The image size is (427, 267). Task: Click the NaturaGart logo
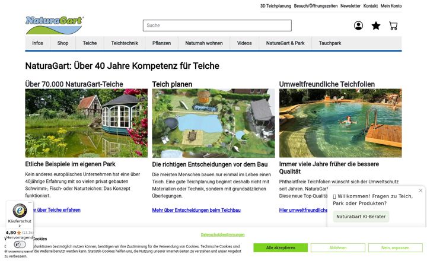55,25
